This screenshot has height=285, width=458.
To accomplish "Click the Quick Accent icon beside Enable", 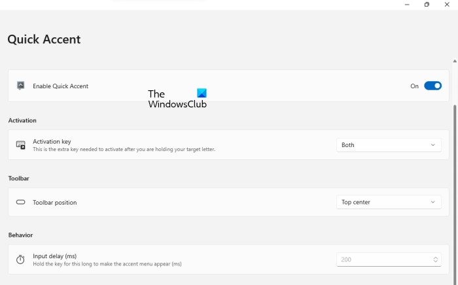I will [21, 86].
